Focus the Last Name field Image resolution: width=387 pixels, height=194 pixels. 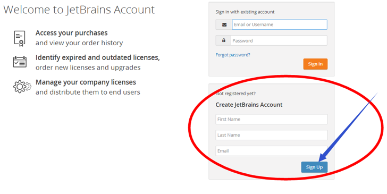click(x=272, y=135)
